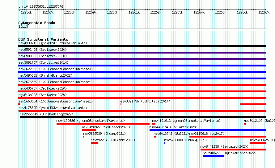The image size is (275, 168).
Task: Select the blue bar under esv3891757
Action: [x=142, y=66]
